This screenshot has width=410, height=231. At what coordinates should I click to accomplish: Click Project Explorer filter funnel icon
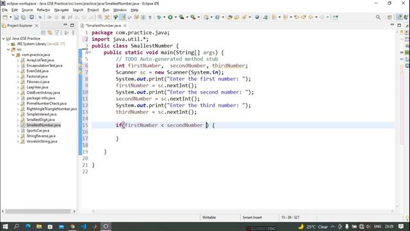[x=57, y=33]
